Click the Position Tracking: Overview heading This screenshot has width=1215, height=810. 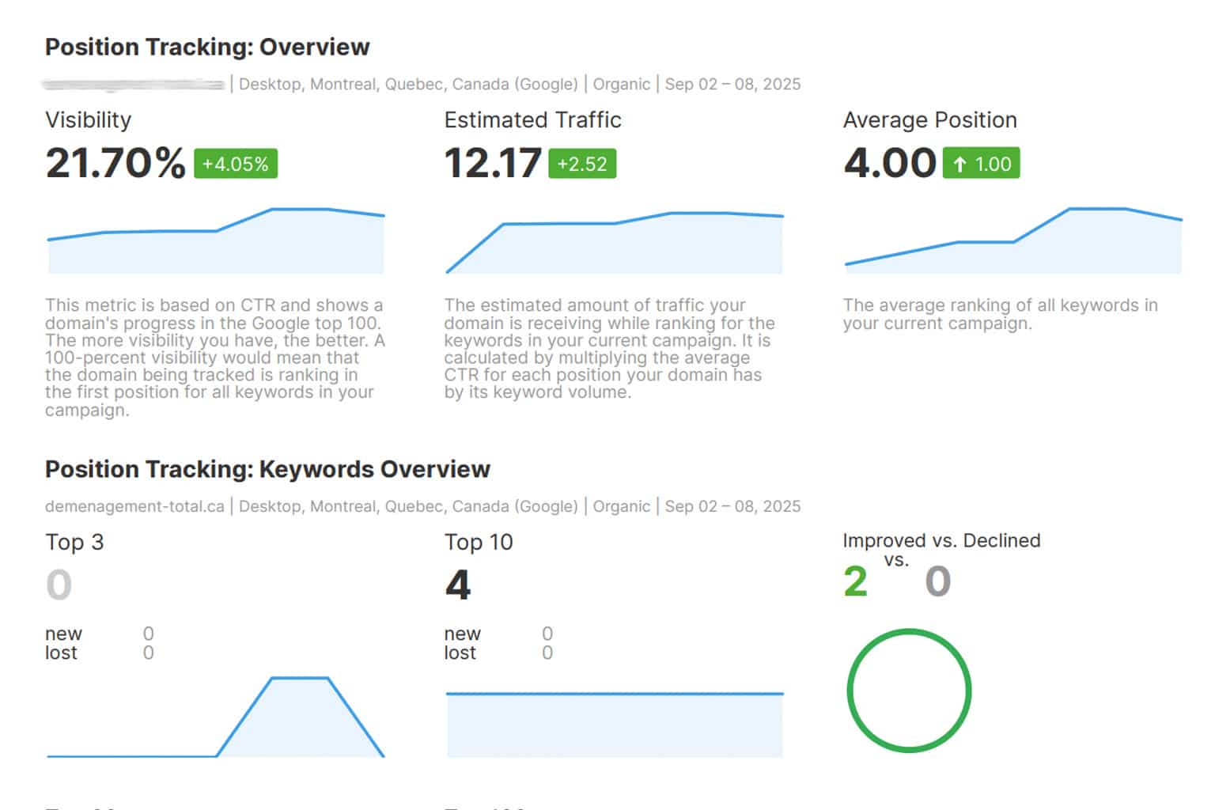(207, 47)
